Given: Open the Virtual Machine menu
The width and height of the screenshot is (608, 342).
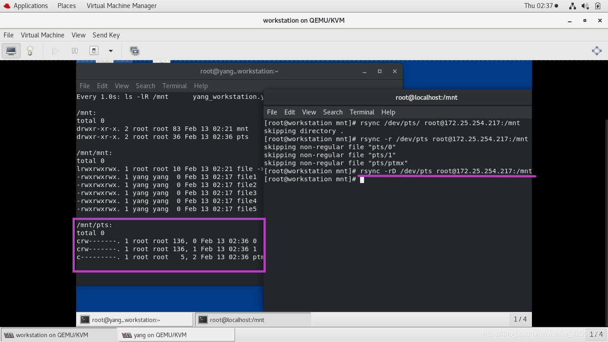Looking at the screenshot, I should (x=43, y=35).
